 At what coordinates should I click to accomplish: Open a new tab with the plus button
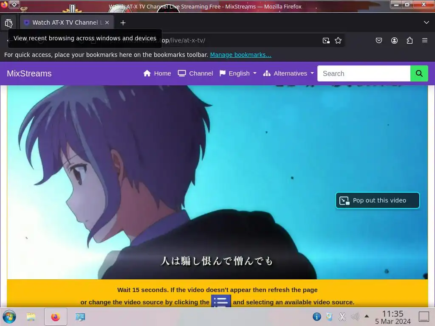pos(123,23)
